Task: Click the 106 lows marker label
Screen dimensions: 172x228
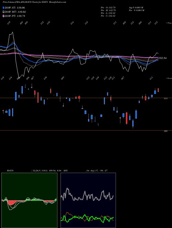Action: (x=28, y=78)
